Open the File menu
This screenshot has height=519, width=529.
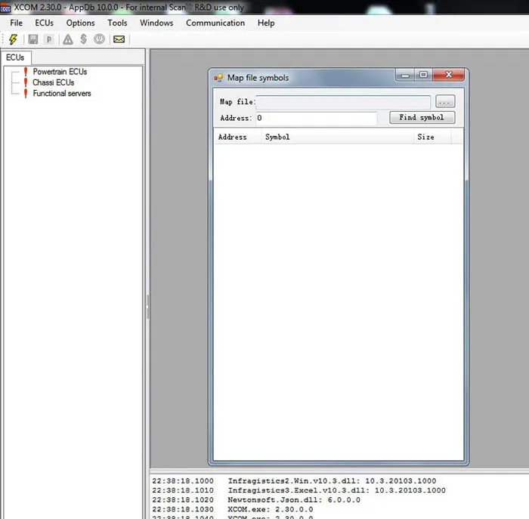(x=16, y=23)
